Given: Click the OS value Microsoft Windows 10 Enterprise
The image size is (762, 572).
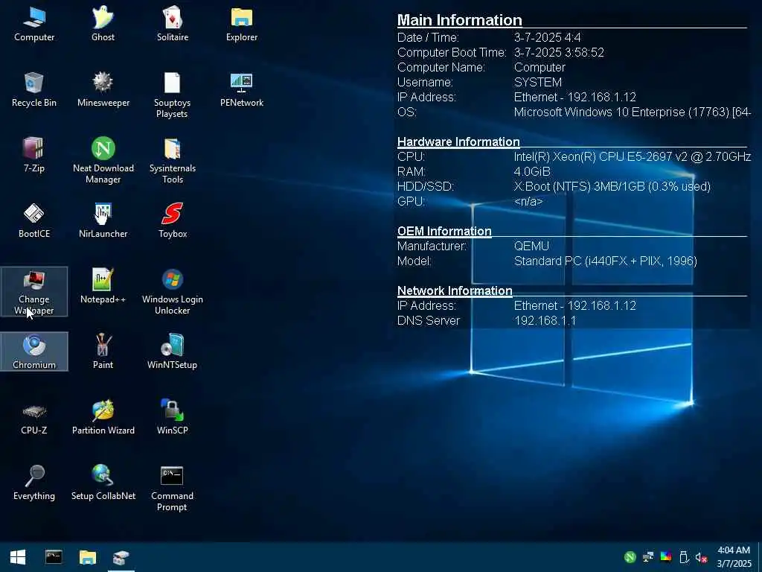Looking at the screenshot, I should (x=633, y=112).
